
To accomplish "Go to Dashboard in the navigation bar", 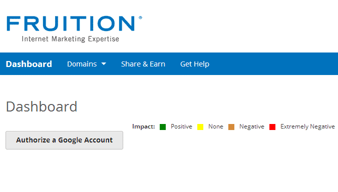I will [x=29, y=64].
